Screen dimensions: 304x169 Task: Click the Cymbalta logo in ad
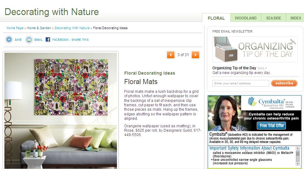click(x=271, y=103)
